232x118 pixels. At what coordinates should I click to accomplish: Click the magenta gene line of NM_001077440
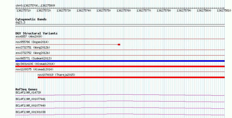click(120, 108)
